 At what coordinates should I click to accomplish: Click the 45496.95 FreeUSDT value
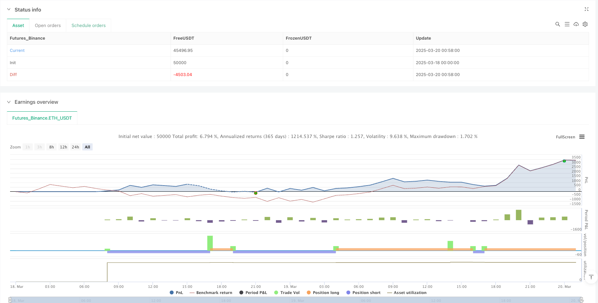click(183, 50)
